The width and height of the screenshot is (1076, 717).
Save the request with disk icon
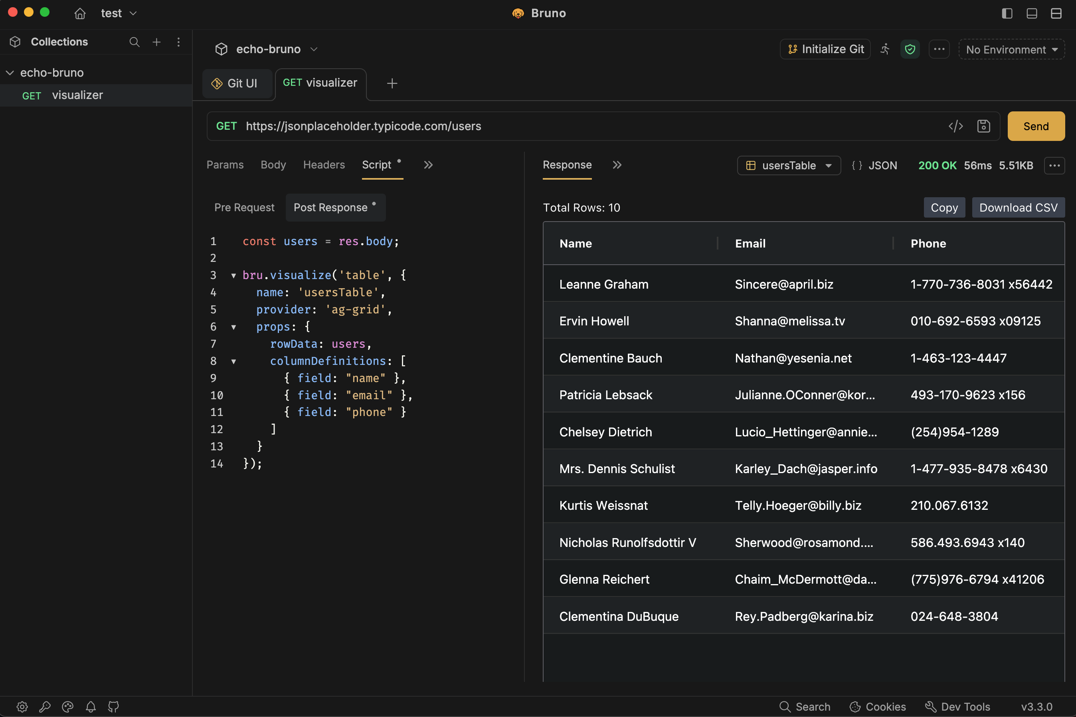984,126
